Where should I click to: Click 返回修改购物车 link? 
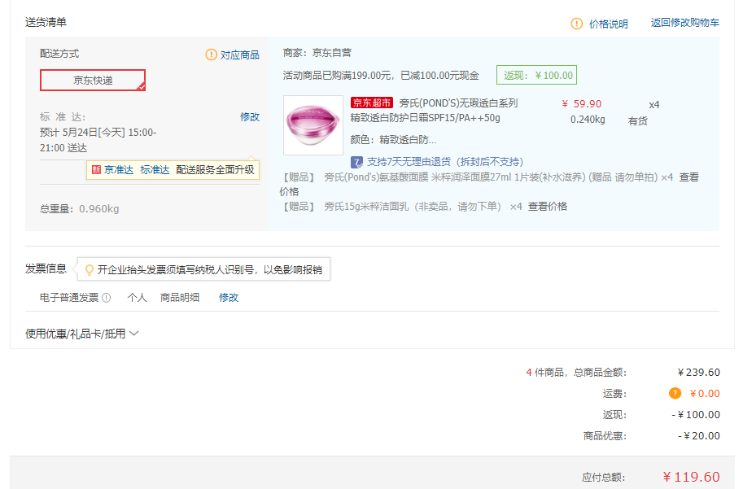(x=684, y=22)
